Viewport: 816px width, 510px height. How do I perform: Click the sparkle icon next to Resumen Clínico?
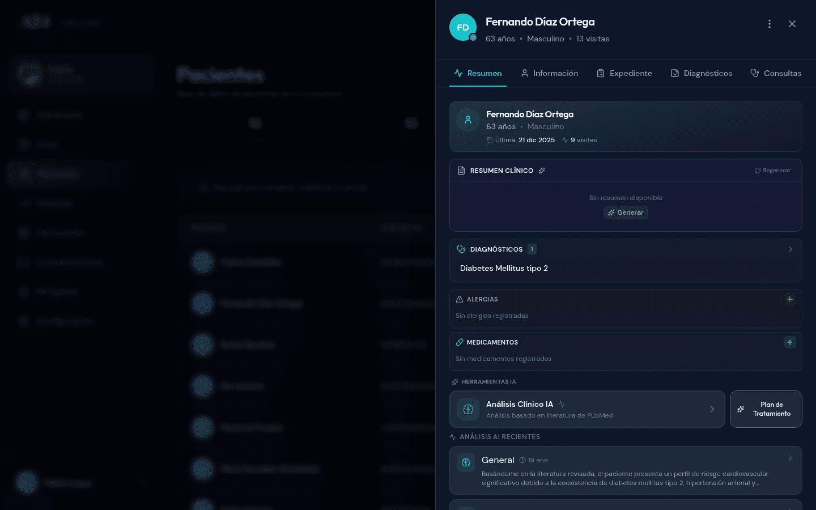[542, 171]
